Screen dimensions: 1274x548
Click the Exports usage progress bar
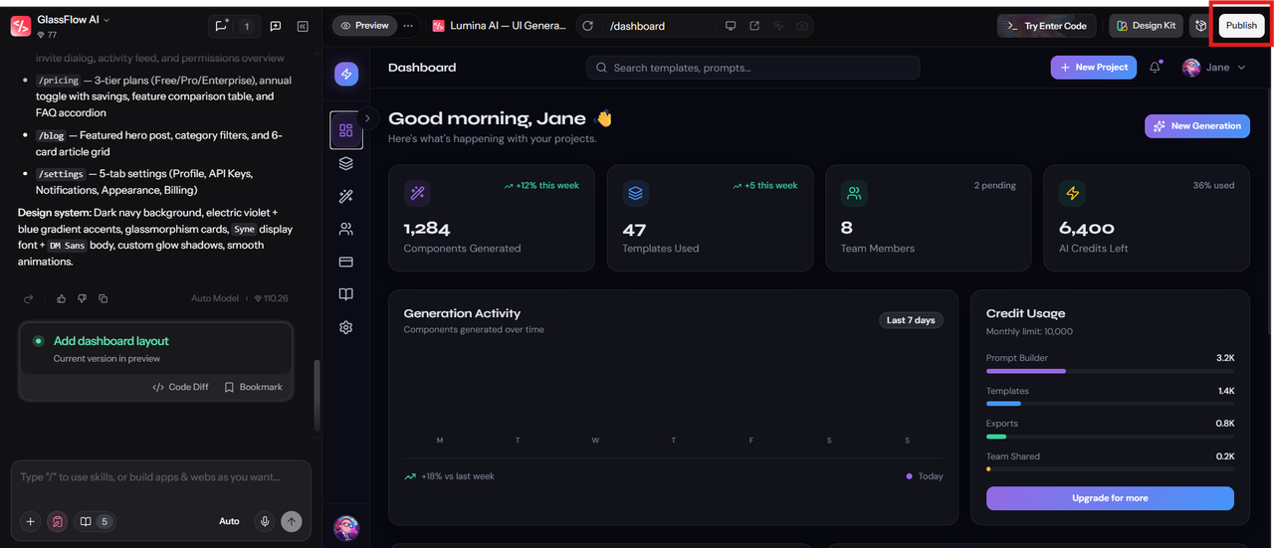pyautogui.click(x=1110, y=437)
